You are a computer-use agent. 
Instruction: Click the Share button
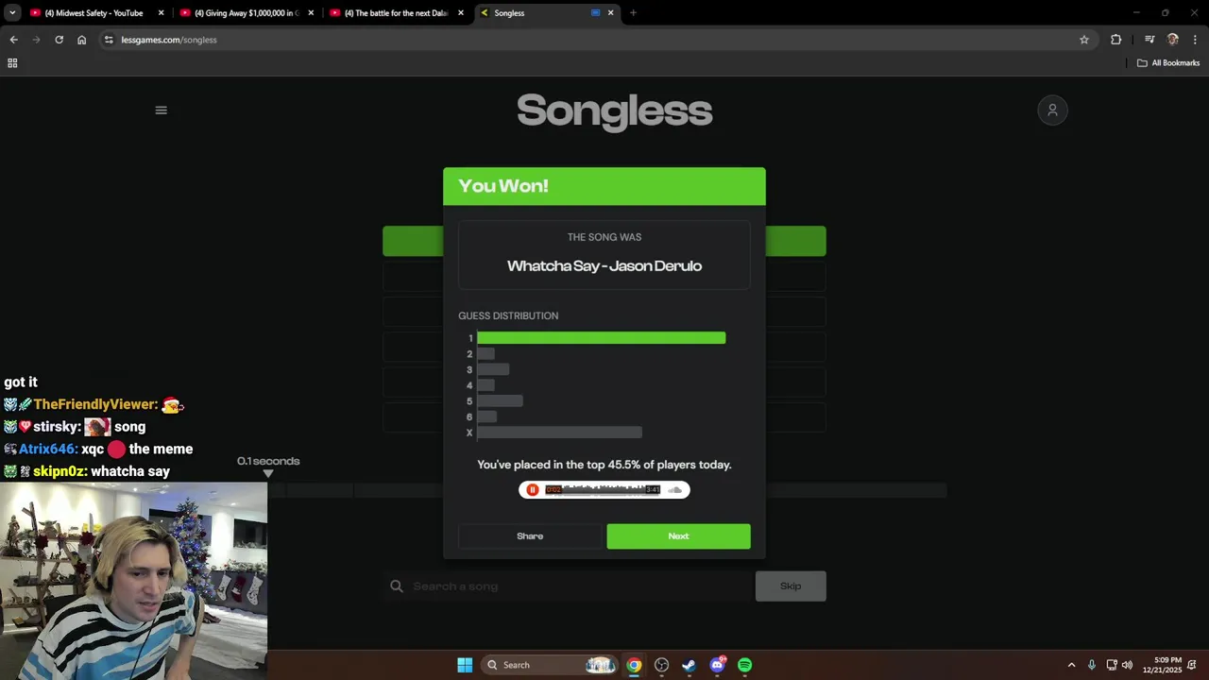click(530, 536)
